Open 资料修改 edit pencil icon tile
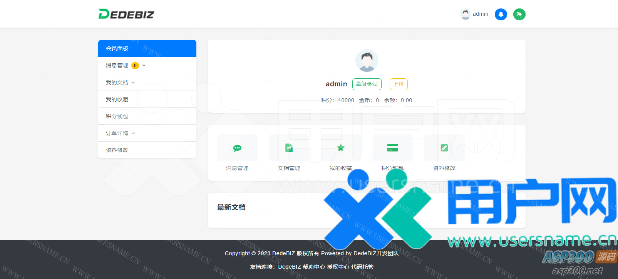The height and width of the screenshot is (279, 618). coord(444,148)
